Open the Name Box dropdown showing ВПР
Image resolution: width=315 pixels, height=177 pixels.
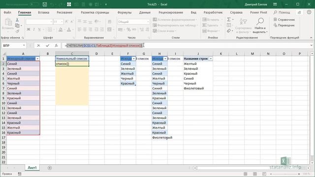24,46
